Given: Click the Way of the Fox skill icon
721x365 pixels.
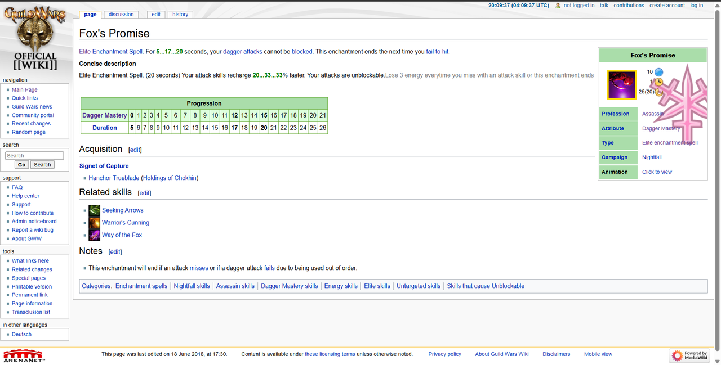Looking at the screenshot, I should (94, 235).
